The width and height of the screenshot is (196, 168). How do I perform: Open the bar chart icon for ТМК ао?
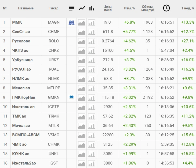[92, 116]
